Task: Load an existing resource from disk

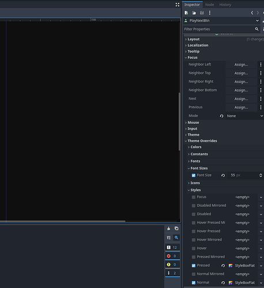Action: (x=194, y=13)
